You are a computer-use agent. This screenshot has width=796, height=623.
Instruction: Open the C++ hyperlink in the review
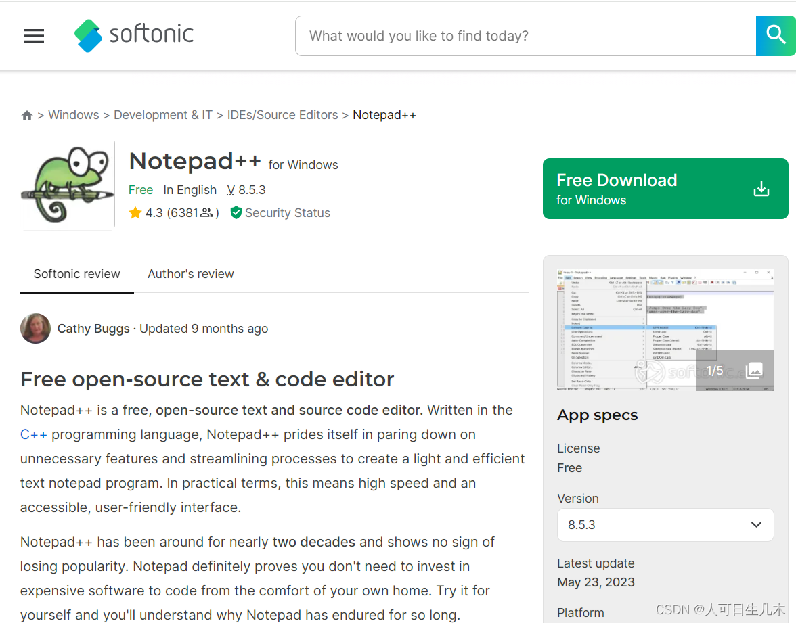(x=34, y=435)
